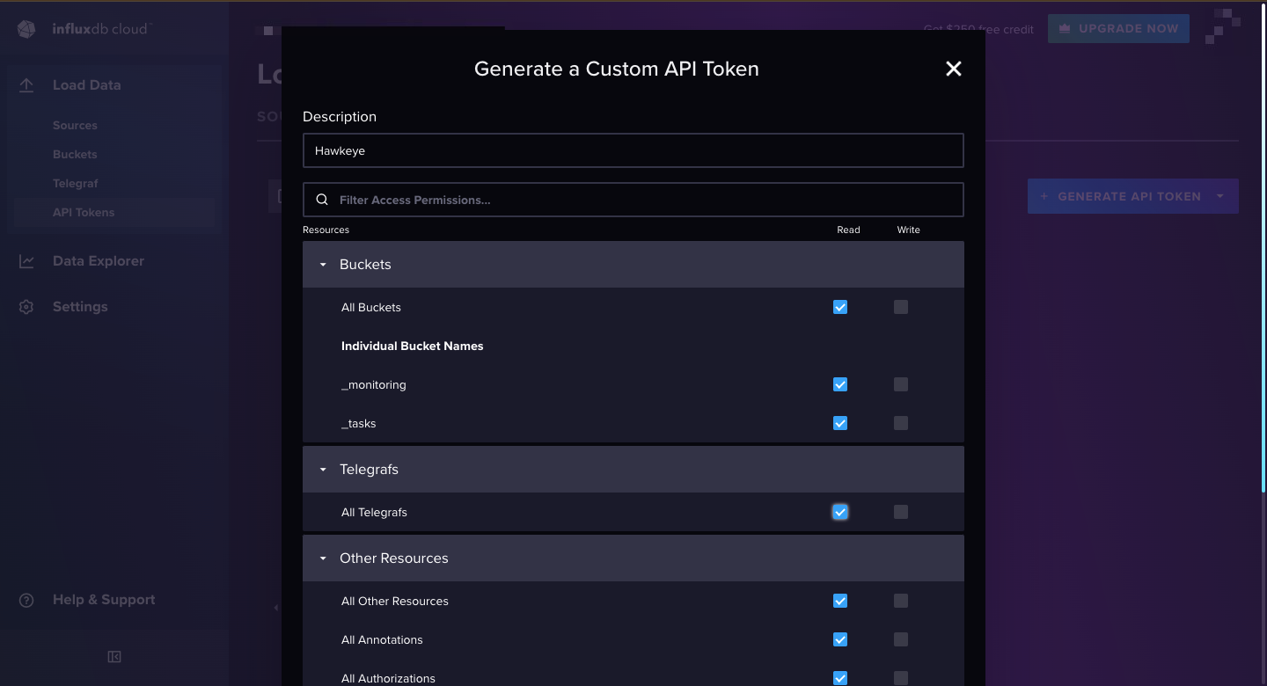The width and height of the screenshot is (1267, 686).
Task: Enable Write access for All Annotations
Action: (x=900, y=639)
